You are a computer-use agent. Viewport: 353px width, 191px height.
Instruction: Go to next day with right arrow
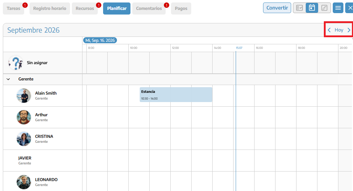[349, 30]
